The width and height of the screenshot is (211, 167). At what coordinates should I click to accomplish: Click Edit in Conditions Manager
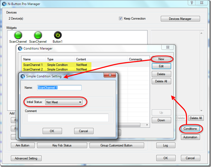coord(161,66)
